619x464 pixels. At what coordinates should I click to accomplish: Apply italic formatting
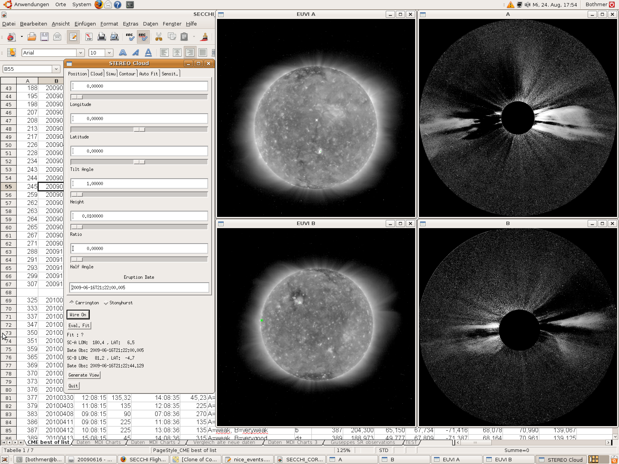pos(135,53)
